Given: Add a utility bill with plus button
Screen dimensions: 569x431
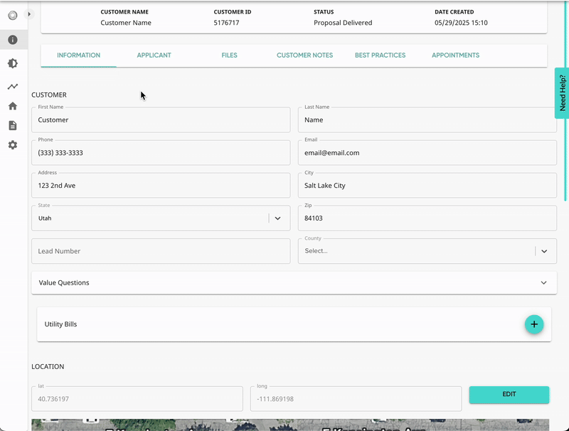Looking at the screenshot, I should tap(533, 324).
